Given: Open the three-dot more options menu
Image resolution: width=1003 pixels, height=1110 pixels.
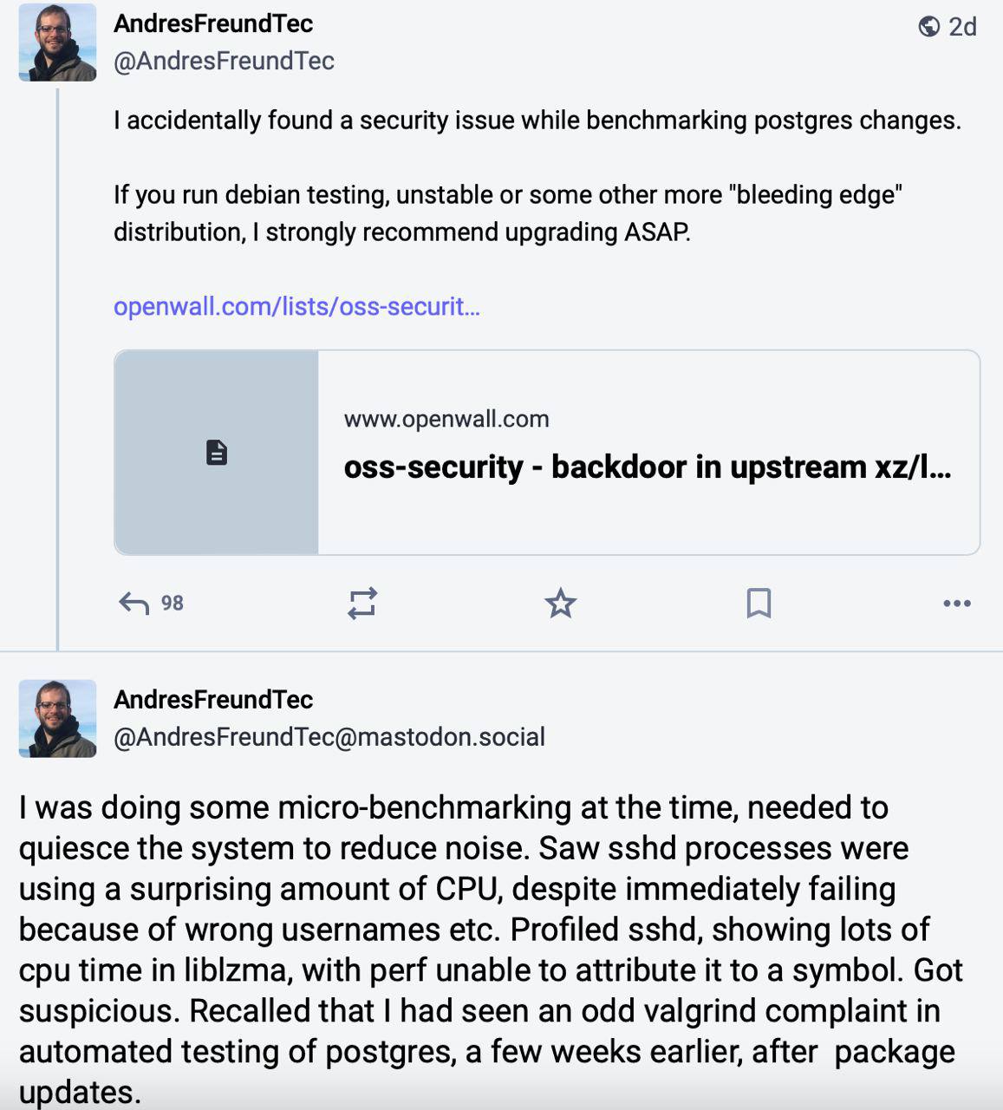Looking at the screenshot, I should pos(956,603).
